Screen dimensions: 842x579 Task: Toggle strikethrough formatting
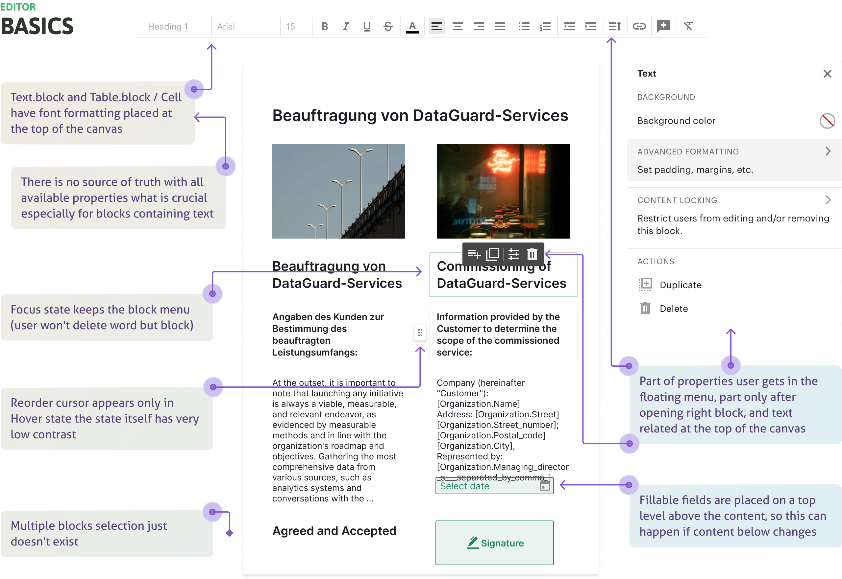click(x=388, y=27)
